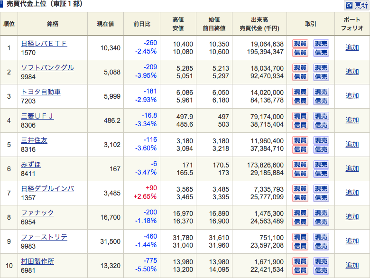Click 現買 icon for 三井住友
The height and width of the screenshot is (278, 370).
pyautogui.click(x=300, y=140)
